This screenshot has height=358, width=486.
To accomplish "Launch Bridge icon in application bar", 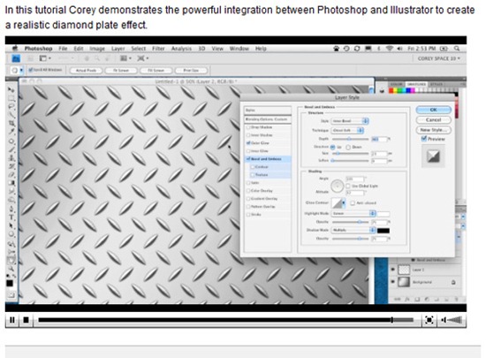I will [16, 58].
